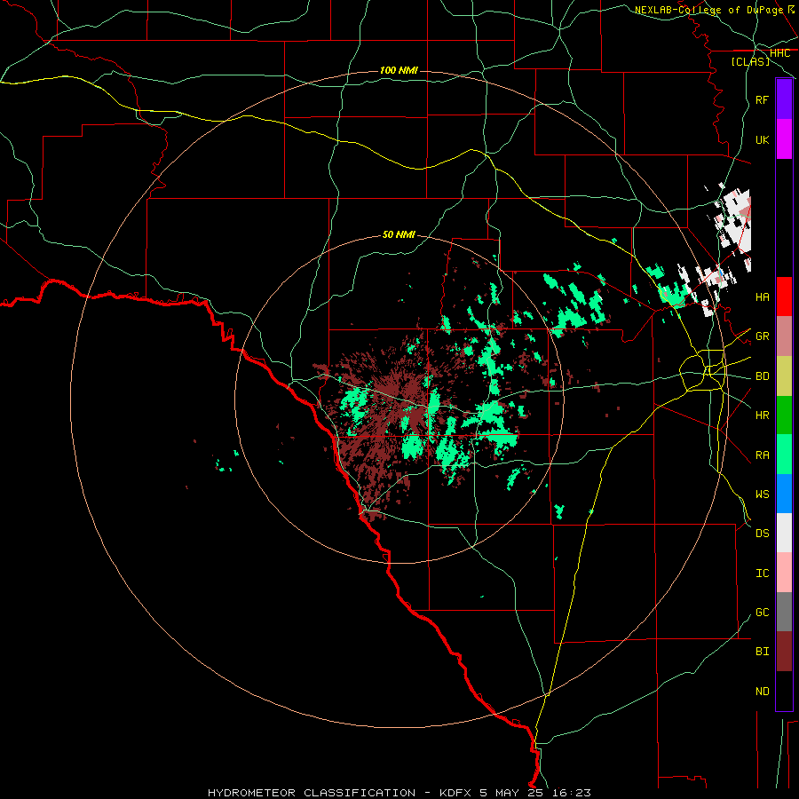This screenshot has height=799, width=799.
Task: Click the WS blue legend swatch
Action: 784,494
